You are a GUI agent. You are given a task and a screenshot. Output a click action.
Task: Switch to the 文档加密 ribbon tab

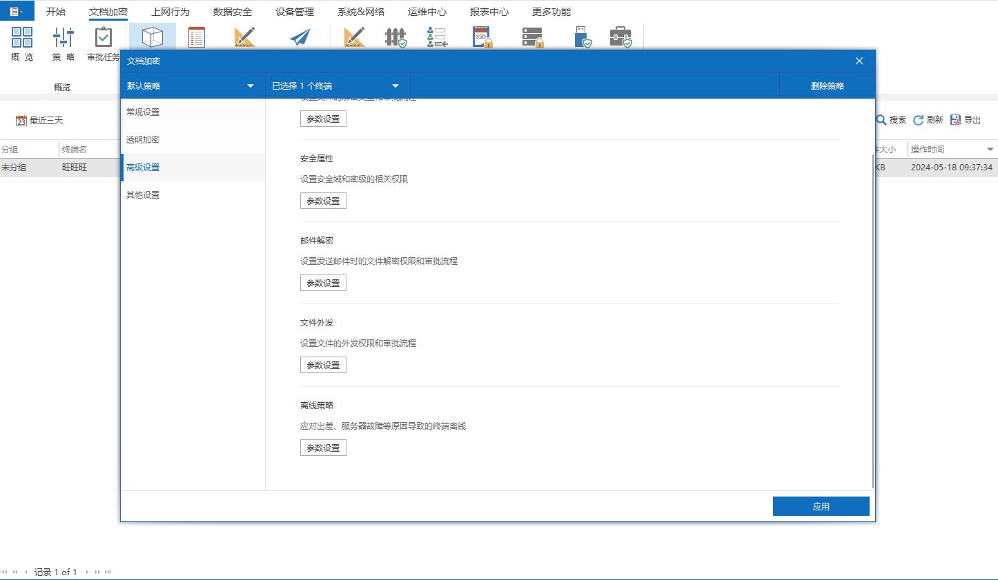(x=108, y=12)
